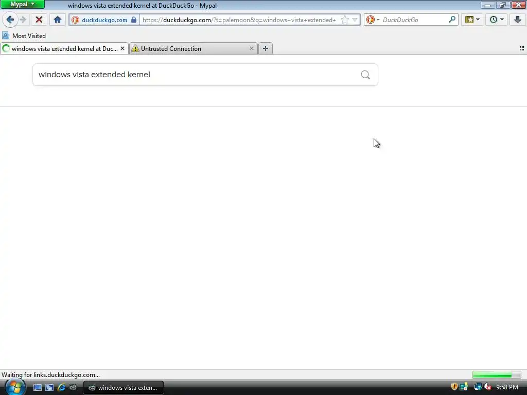Focus the URL address field
Viewport: 527px width, 395px height.
[239, 20]
